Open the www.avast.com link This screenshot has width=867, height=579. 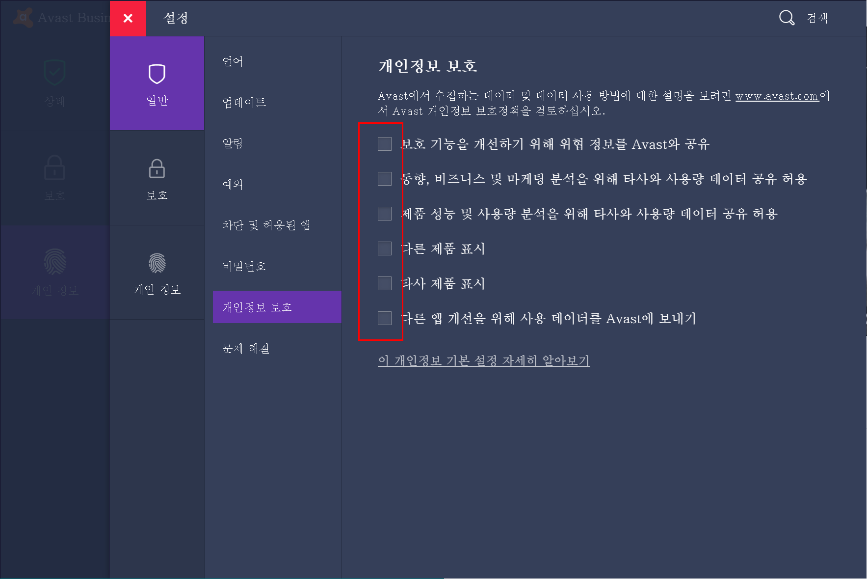coord(777,96)
